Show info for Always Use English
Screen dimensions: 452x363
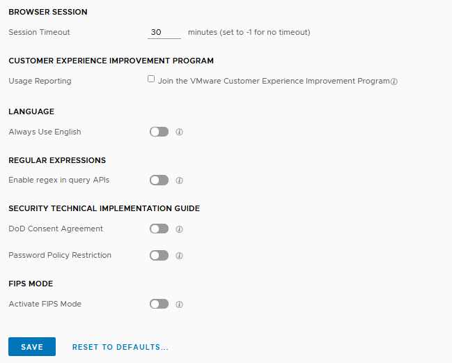[x=179, y=132]
